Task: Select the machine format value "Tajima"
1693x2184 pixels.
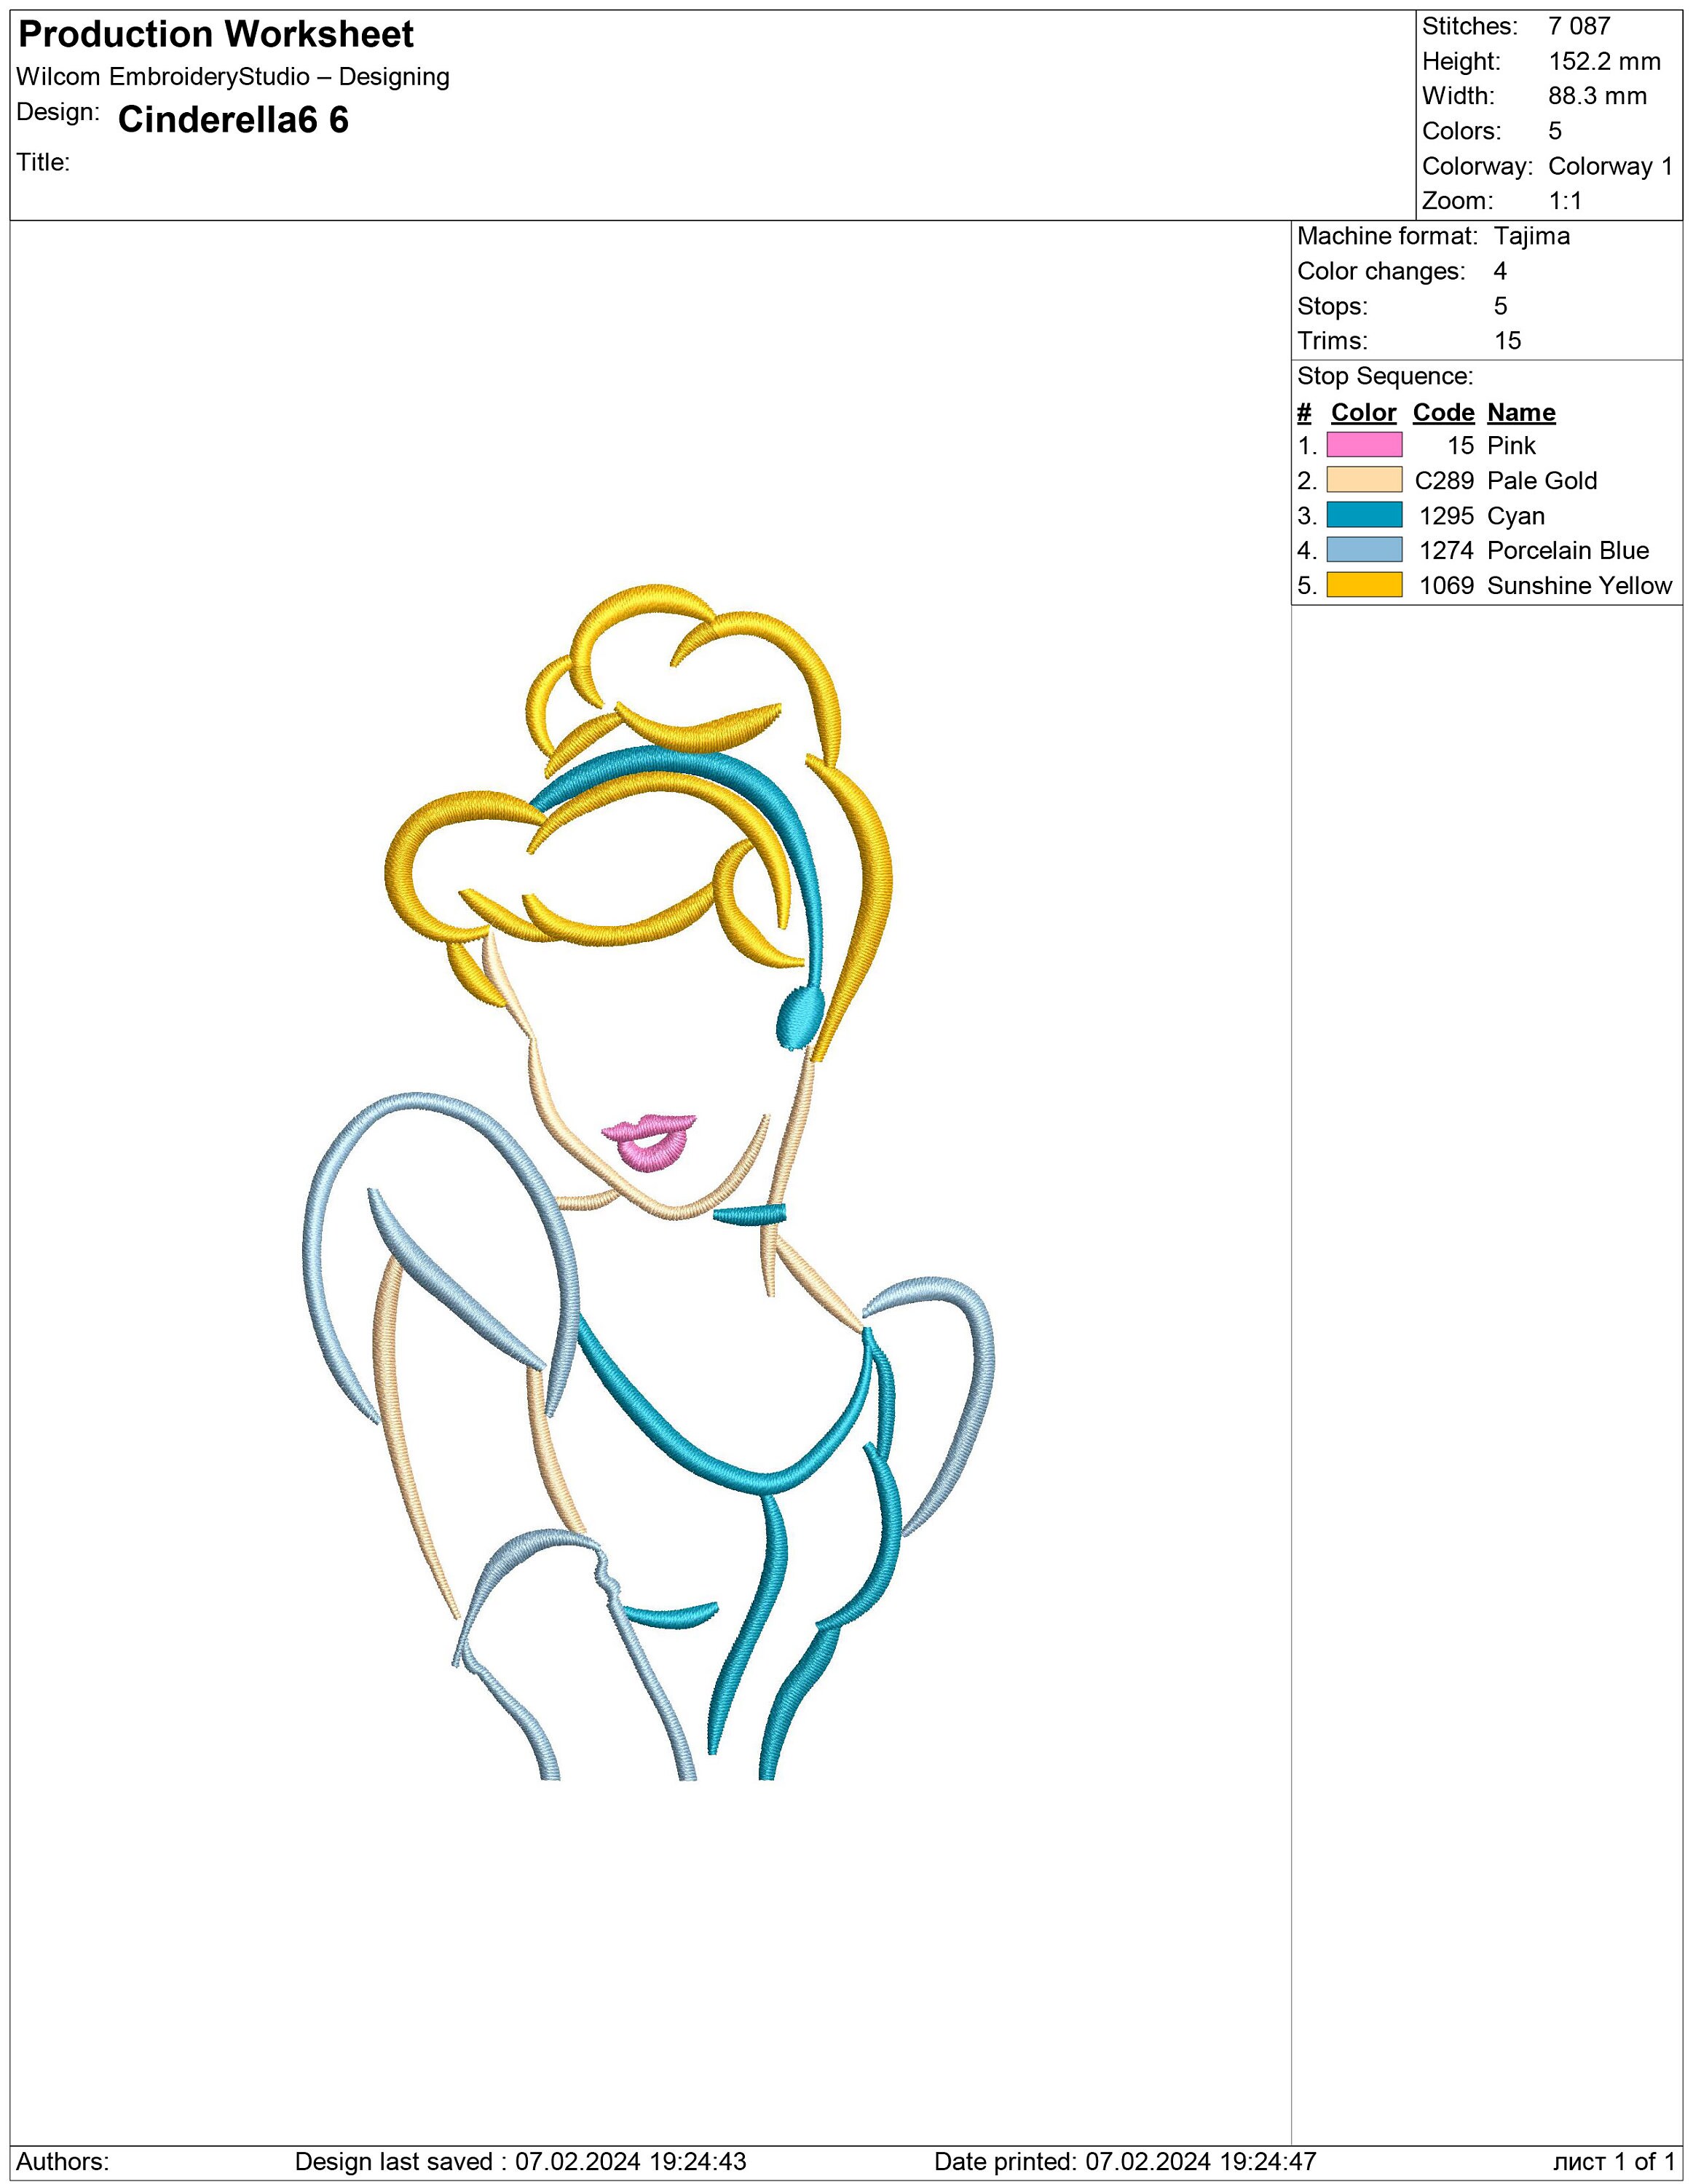Action: pos(1532,237)
